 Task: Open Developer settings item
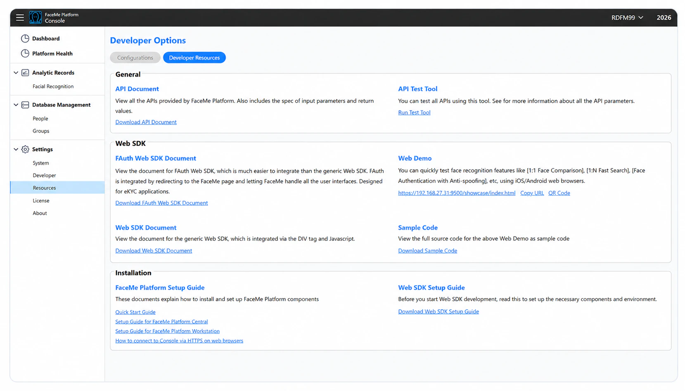point(44,175)
